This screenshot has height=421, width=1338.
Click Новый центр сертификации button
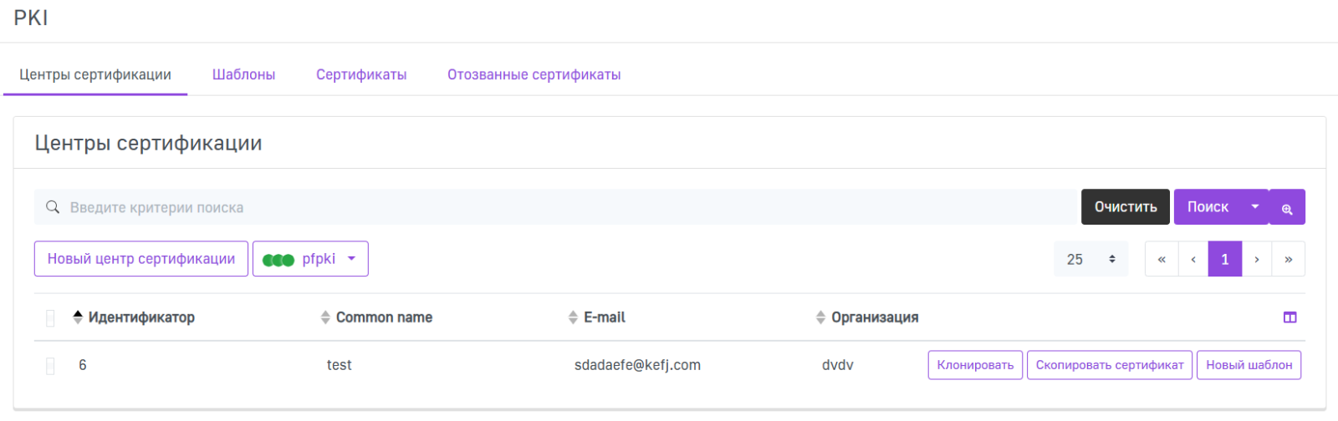[x=141, y=259]
